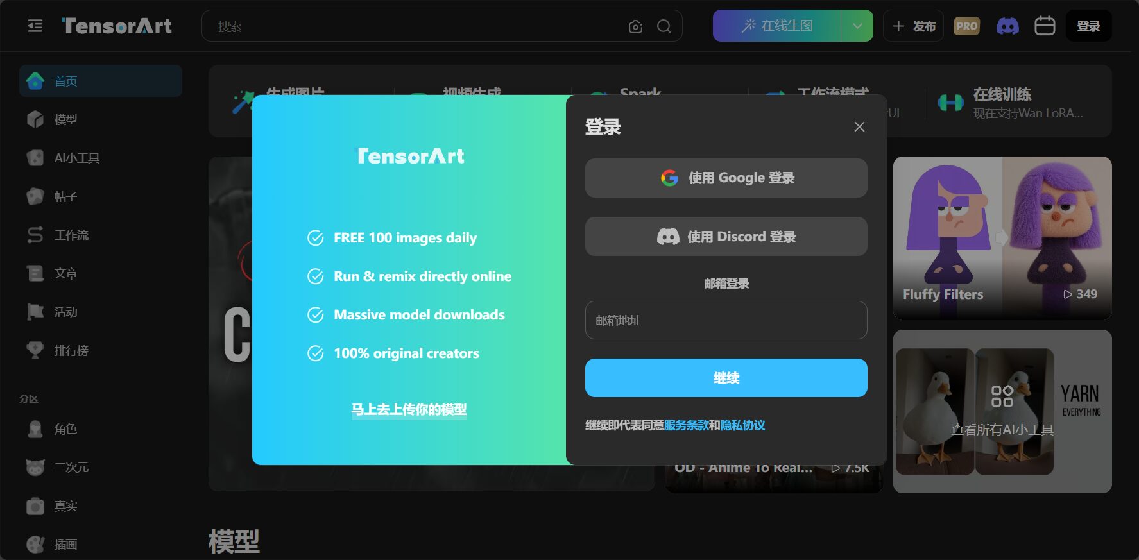The height and width of the screenshot is (560, 1139).
Task: Collapse the sidebar with the menu icon
Action: 35,26
